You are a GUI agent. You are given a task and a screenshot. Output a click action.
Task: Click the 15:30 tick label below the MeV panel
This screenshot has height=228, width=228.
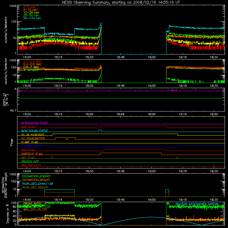coord(89,86)
